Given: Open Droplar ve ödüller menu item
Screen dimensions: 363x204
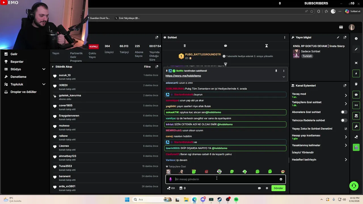Looking at the screenshot, I should pyautogui.click(x=24, y=92).
